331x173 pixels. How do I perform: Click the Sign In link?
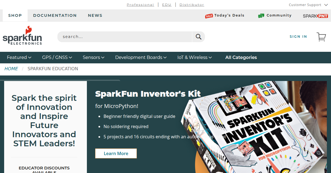tap(298, 37)
